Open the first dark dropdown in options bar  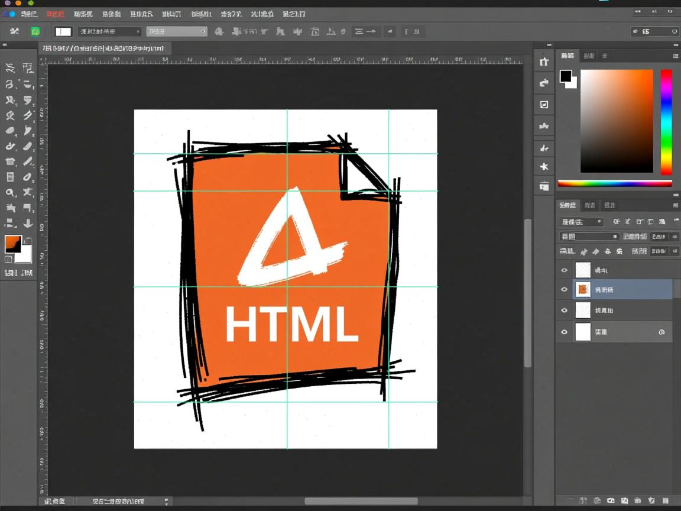coord(109,31)
